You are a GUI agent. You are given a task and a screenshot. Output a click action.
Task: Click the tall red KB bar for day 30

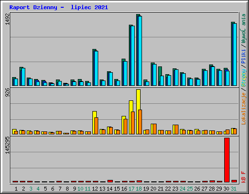tap(227, 160)
